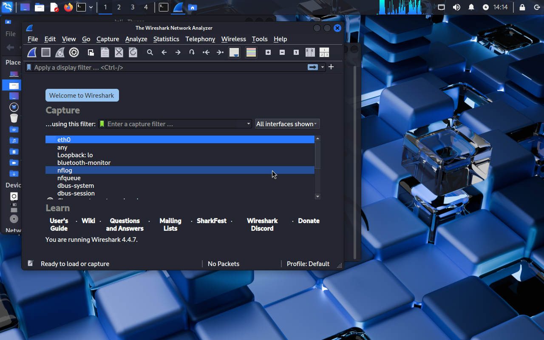Add a display filter button with plus

click(331, 67)
